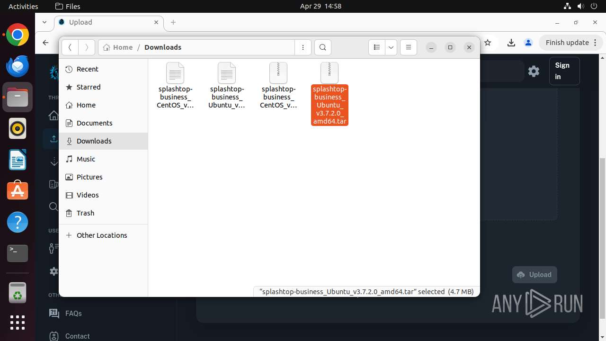
Task: Open the Trash icon in the dock
Action: coord(18,292)
